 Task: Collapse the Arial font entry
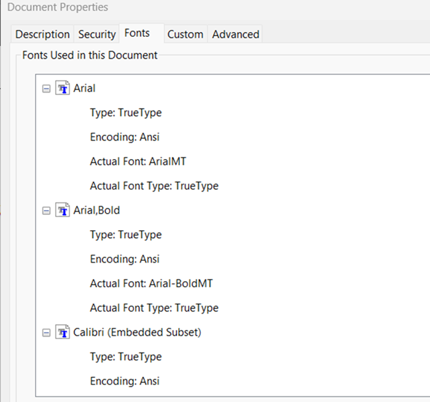pyautogui.click(x=46, y=88)
